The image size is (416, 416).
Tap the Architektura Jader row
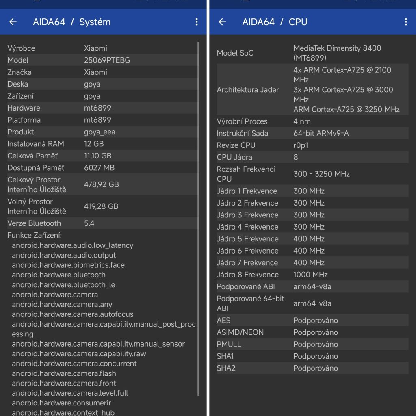tap(312, 90)
